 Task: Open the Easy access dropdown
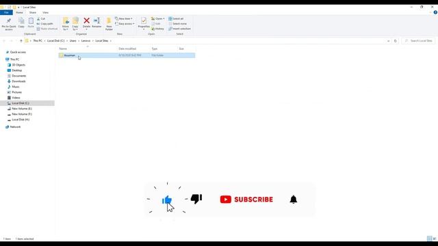125,24
